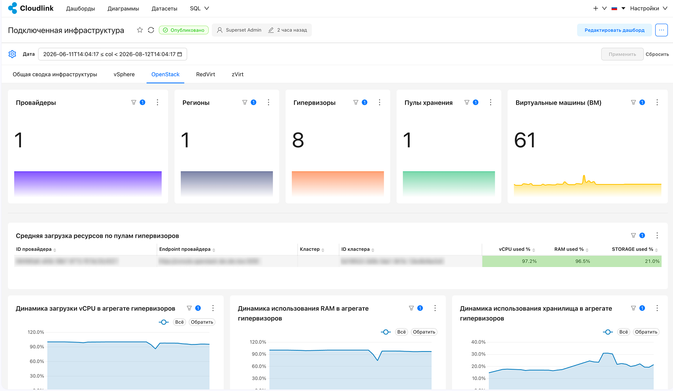Screen dimensions: 673x391
Task: Open dashboard ellipsis actions button
Action: tap(662, 30)
